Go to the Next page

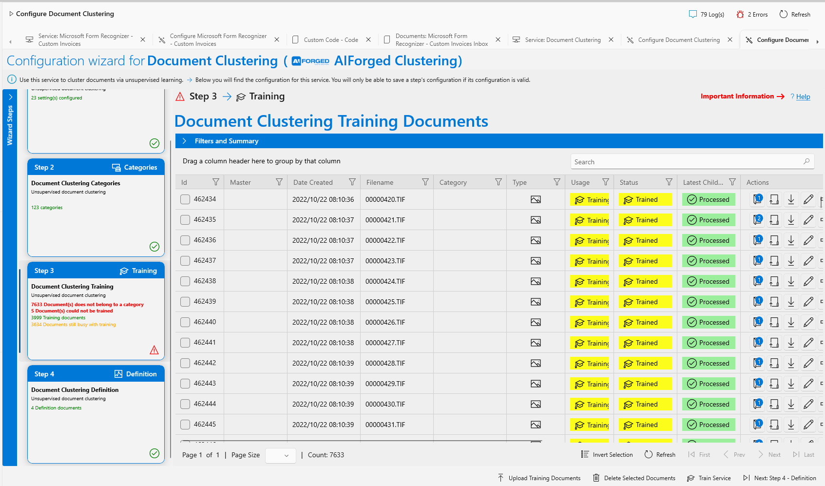769,455
